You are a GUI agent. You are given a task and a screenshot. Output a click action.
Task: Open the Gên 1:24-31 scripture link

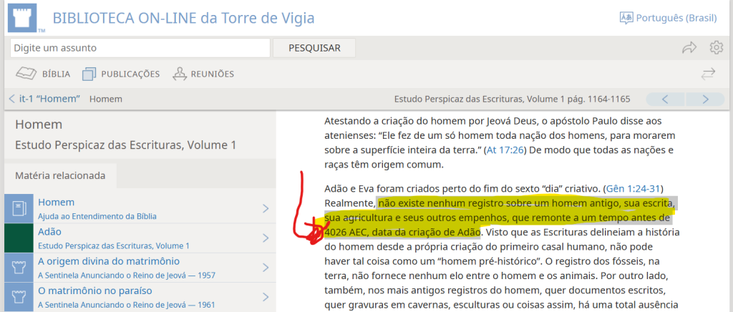[x=633, y=189]
